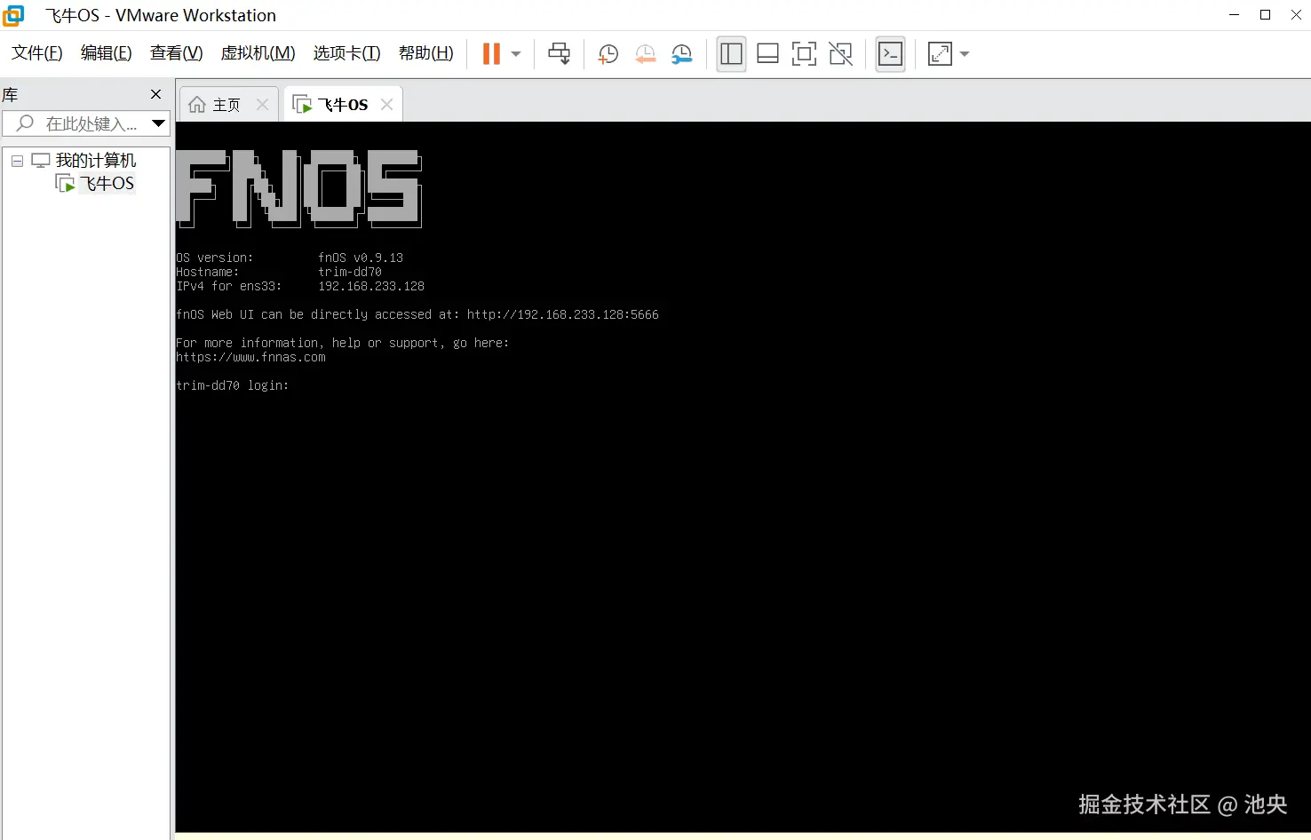1311x840 pixels.
Task: Enter full screen mode
Action: tap(804, 53)
